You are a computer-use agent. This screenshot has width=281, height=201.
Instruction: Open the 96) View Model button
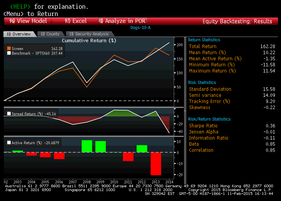point(28,21)
